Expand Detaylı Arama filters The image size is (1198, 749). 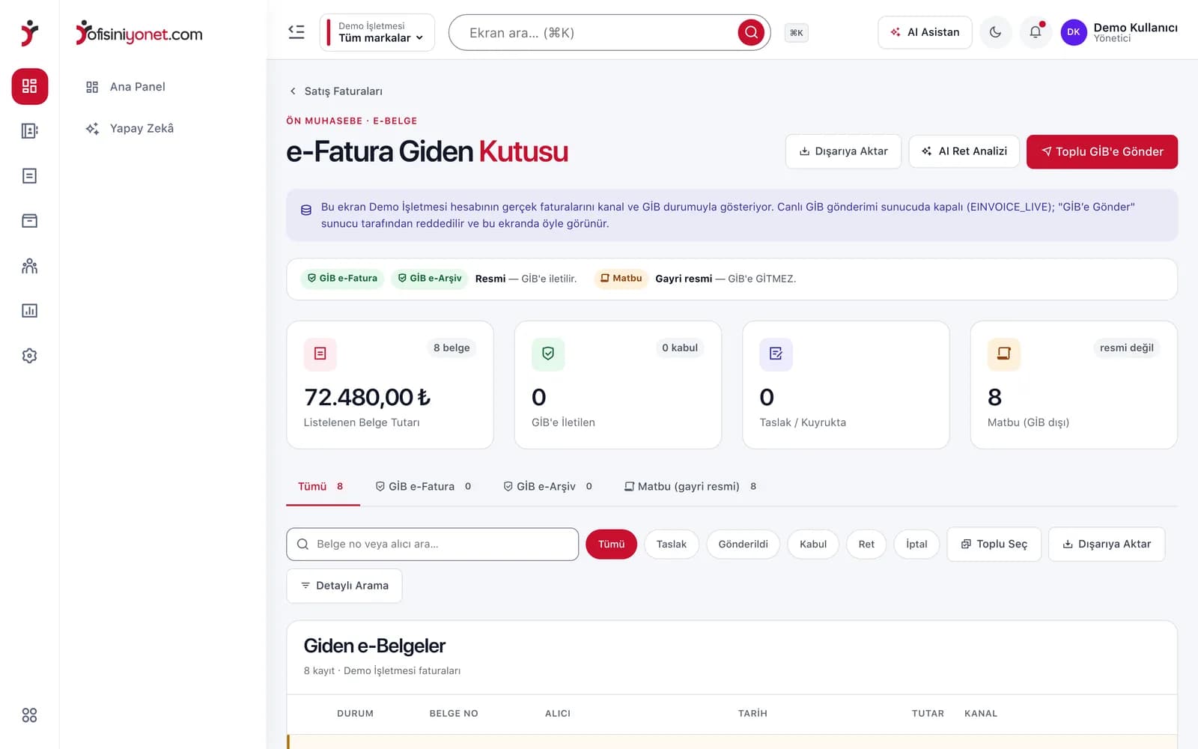pyautogui.click(x=344, y=586)
